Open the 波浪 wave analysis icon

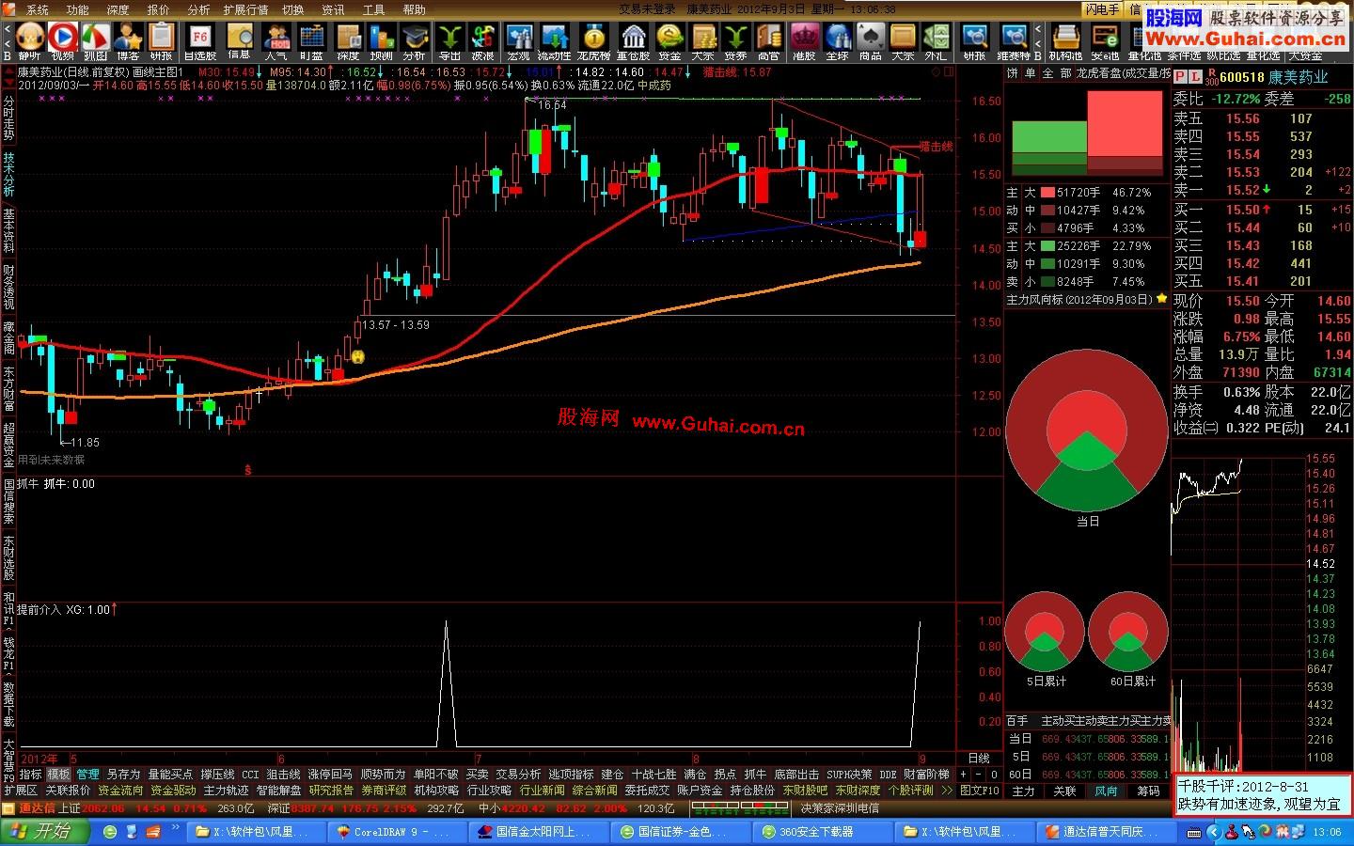click(x=483, y=40)
